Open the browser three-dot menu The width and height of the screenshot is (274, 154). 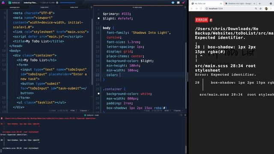pos(271,9)
